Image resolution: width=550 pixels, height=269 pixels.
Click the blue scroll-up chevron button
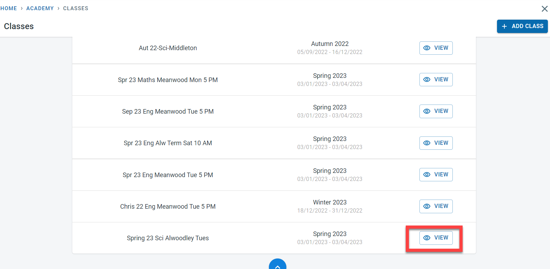[278, 265]
